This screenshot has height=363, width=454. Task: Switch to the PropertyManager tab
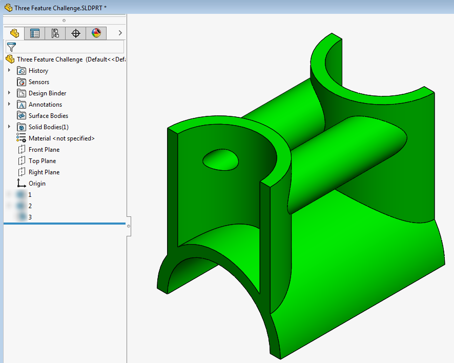tap(34, 33)
